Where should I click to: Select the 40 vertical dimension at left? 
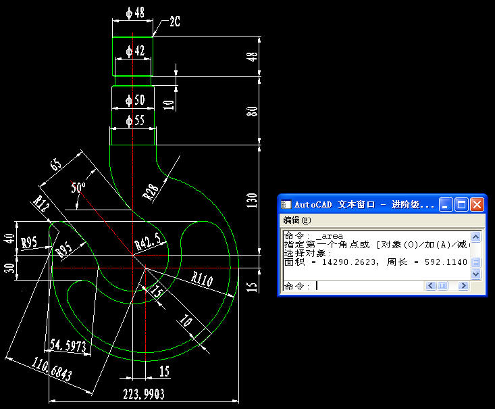tap(9, 239)
